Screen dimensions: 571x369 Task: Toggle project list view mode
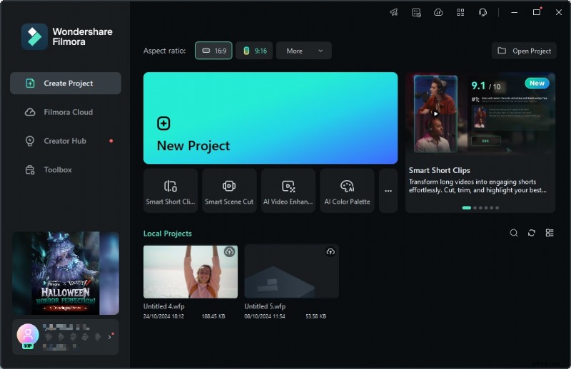tap(550, 233)
